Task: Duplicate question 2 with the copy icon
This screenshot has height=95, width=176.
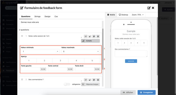Action: (x=94, y=80)
